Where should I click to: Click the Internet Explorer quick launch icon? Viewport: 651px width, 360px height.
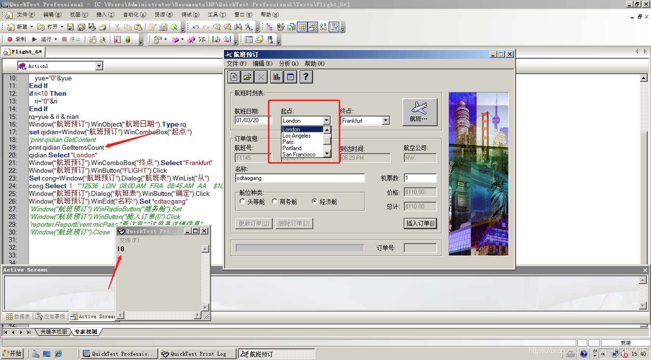[58, 354]
